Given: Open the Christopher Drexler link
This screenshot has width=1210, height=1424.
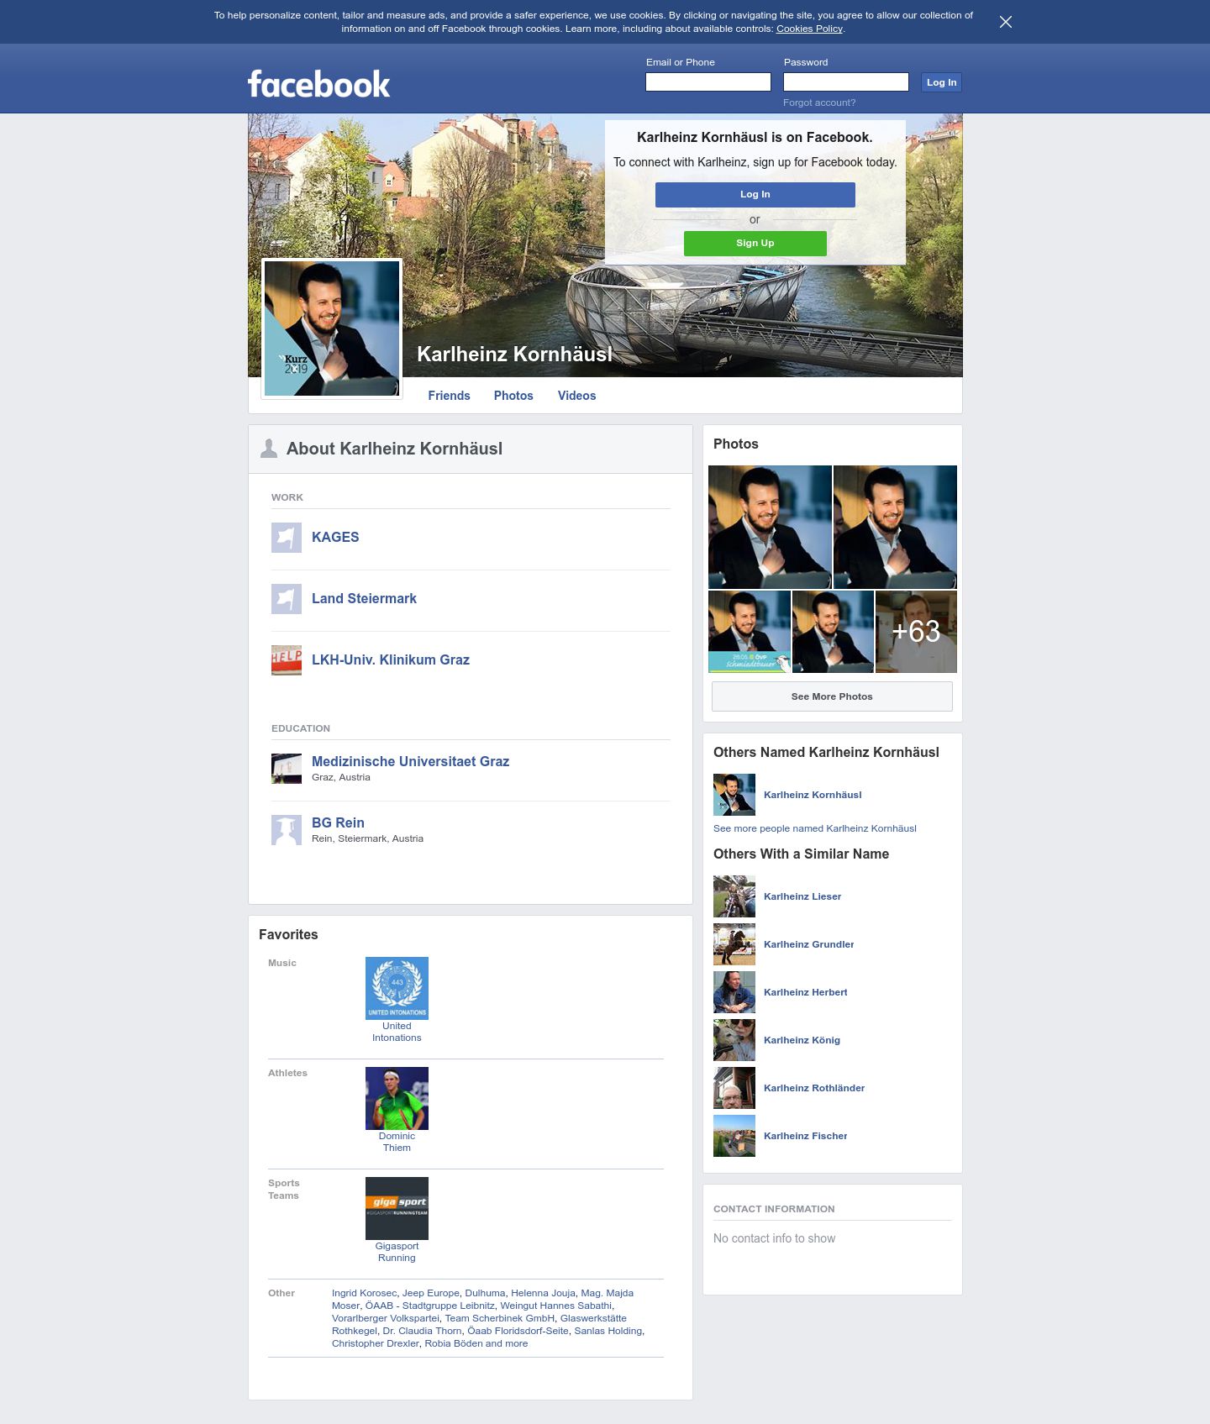Looking at the screenshot, I should [x=376, y=1343].
